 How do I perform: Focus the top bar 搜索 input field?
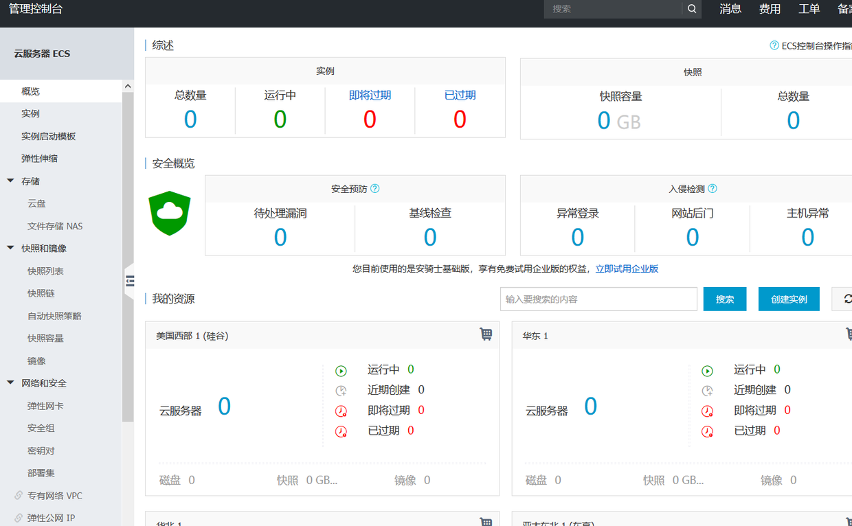pyautogui.click(x=613, y=9)
